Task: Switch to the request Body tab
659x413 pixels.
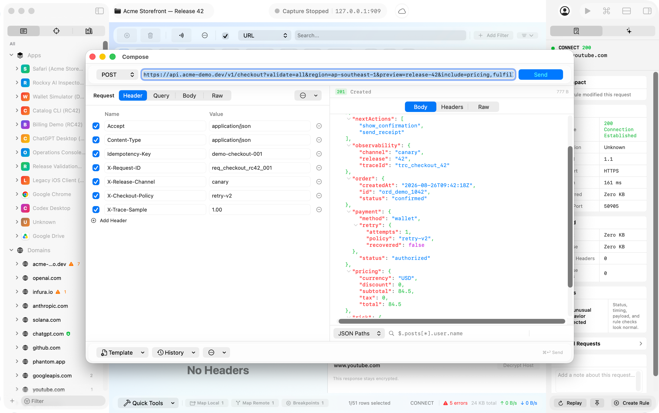Action: tap(189, 95)
